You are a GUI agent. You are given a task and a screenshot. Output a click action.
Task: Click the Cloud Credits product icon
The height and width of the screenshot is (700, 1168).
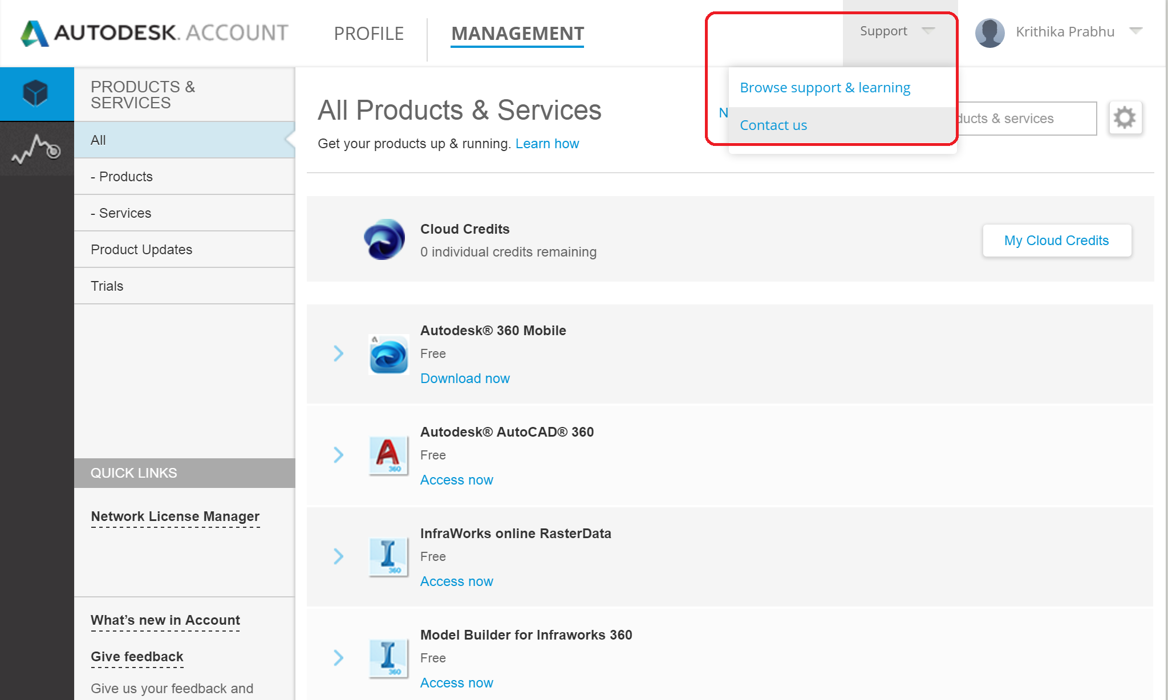(x=384, y=239)
